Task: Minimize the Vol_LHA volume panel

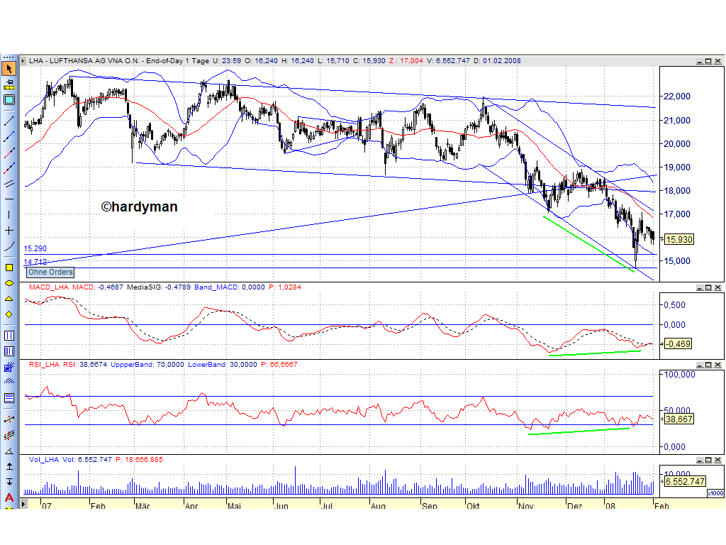Action: pos(698,459)
